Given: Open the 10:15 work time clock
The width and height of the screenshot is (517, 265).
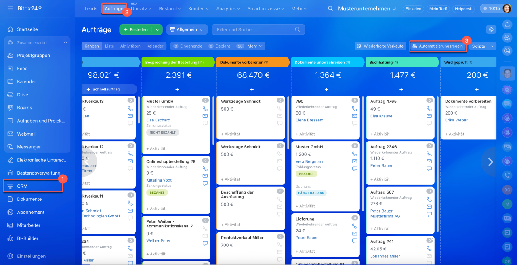Looking at the screenshot, I should [491, 8].
